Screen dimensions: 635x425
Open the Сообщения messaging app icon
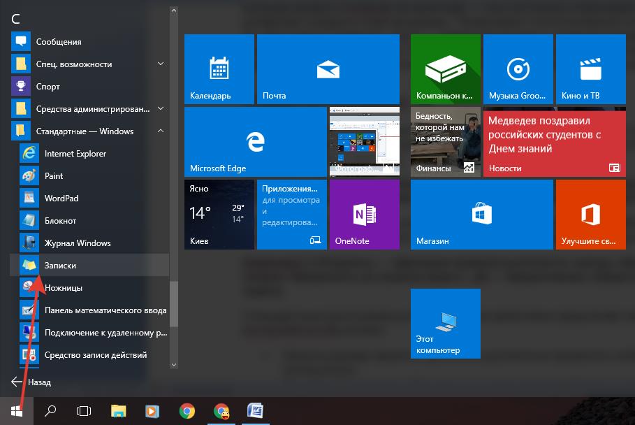[x=21, y=41]
